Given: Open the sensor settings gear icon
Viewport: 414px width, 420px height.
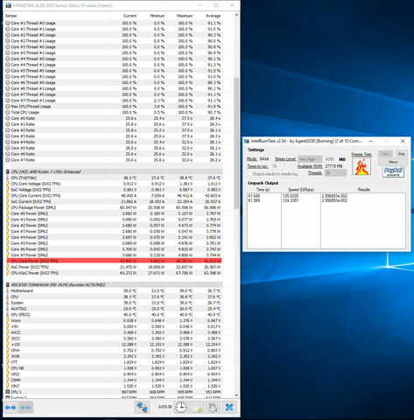Looking at the screenshot, I should (x=213, y=407).
